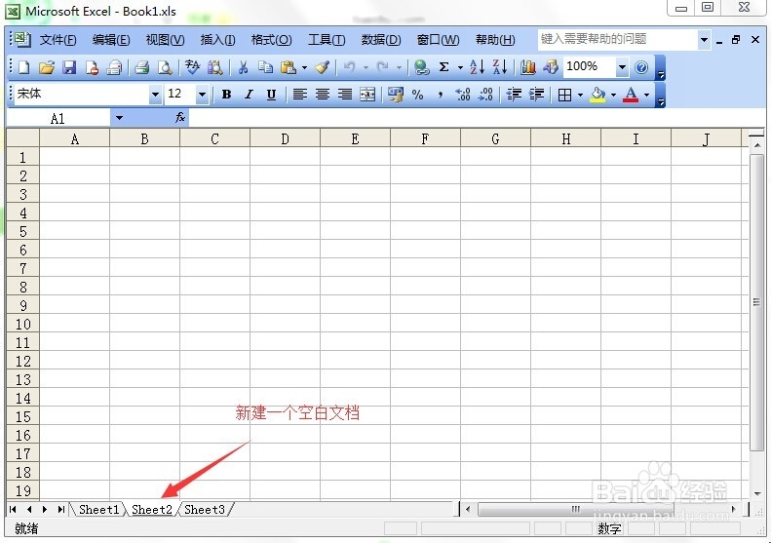Open the AutoSum functions arrow
This screenshot has height=543, width=771.
click(460, 68)
